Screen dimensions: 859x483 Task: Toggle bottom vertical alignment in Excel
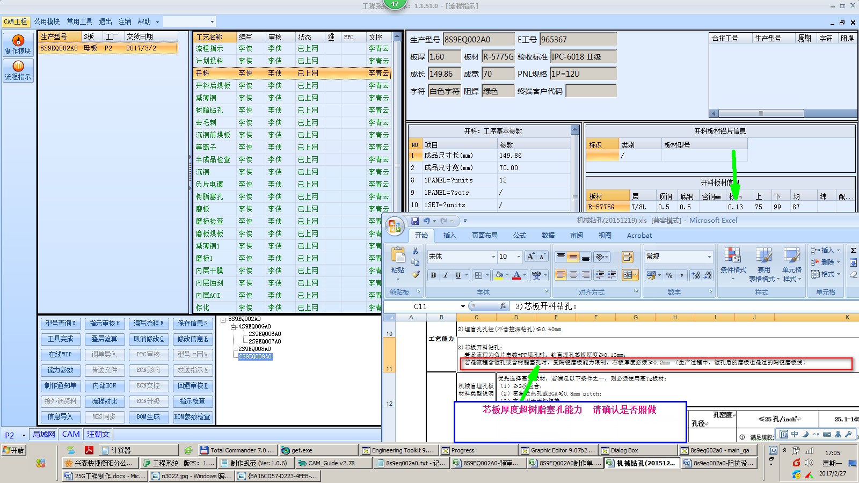point(586,257)
